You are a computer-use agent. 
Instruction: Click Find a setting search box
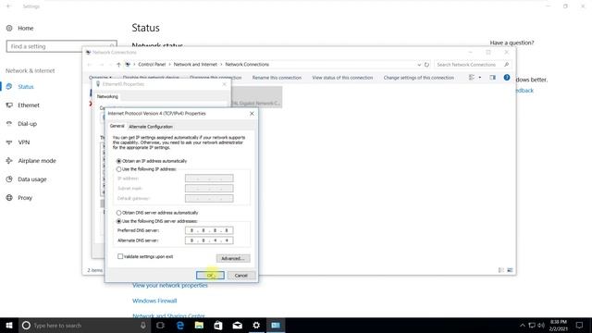(x=62, y=46)
